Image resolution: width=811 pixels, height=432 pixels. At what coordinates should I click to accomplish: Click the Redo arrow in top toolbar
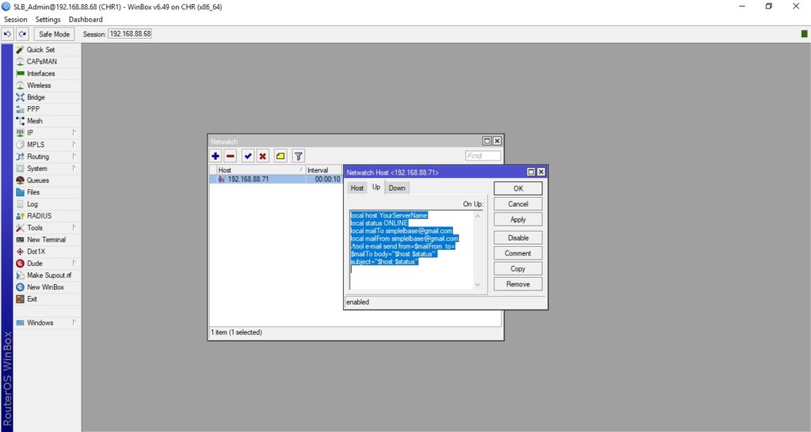tap(22, 34)
